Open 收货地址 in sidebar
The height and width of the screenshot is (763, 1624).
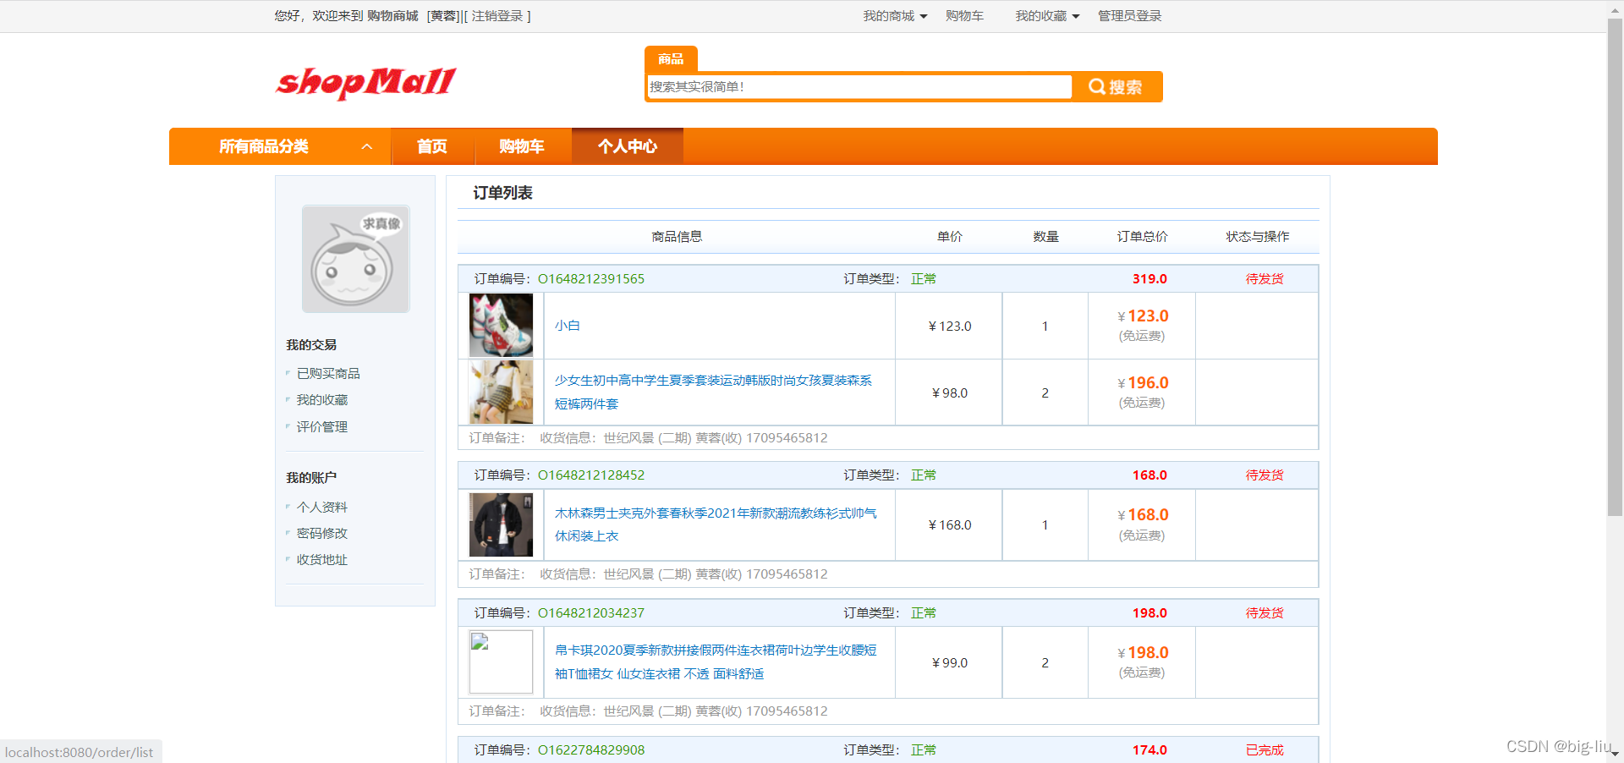coord(322,560)
